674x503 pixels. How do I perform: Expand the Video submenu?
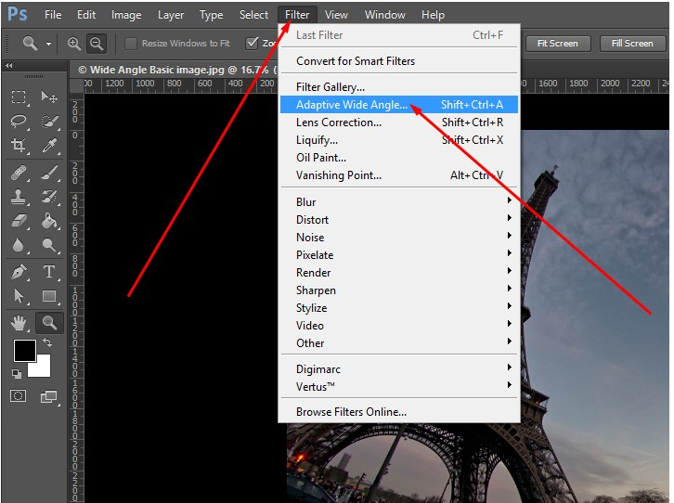tap(399, 325)
